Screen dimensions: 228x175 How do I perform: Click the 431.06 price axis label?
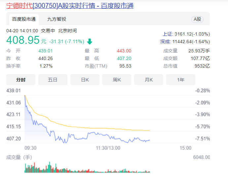click(14, 102)
